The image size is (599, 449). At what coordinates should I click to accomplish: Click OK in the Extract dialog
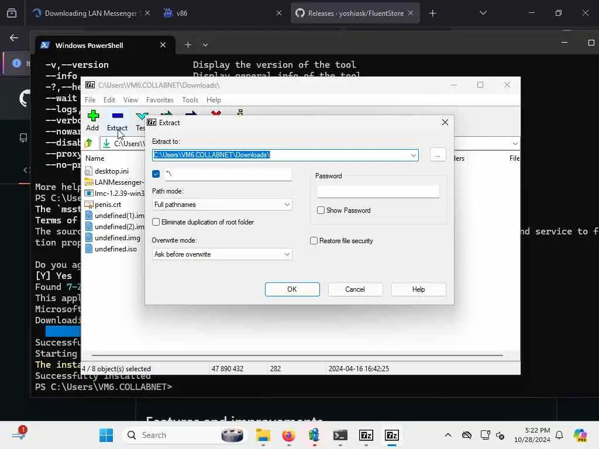click(x=292, y=289)
